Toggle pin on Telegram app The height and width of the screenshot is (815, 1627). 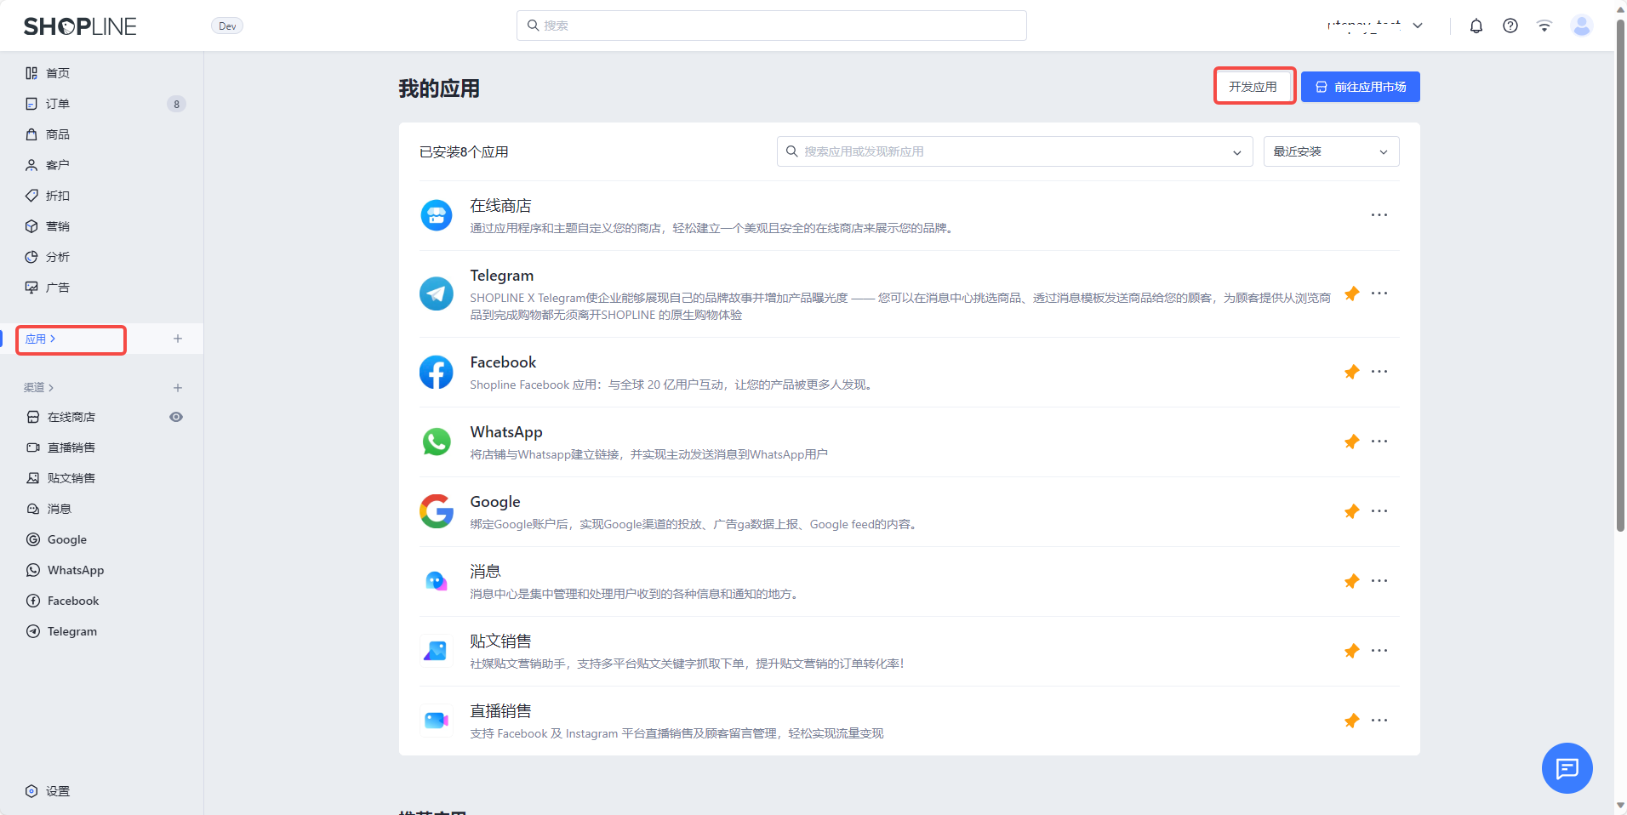pyautogui.click(x=1351, y=294)
